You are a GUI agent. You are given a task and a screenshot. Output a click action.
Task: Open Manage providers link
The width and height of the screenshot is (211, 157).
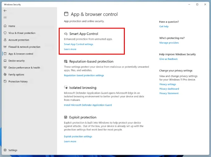point(169,43)
